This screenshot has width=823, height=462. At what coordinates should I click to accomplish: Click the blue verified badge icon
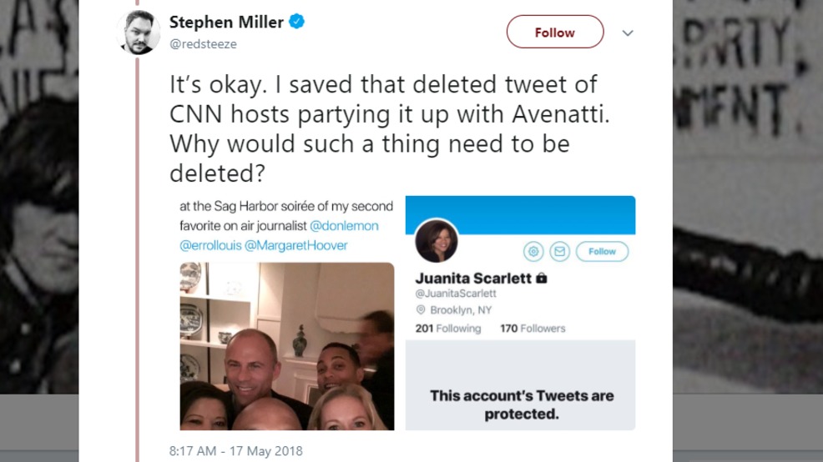(297, 22)
